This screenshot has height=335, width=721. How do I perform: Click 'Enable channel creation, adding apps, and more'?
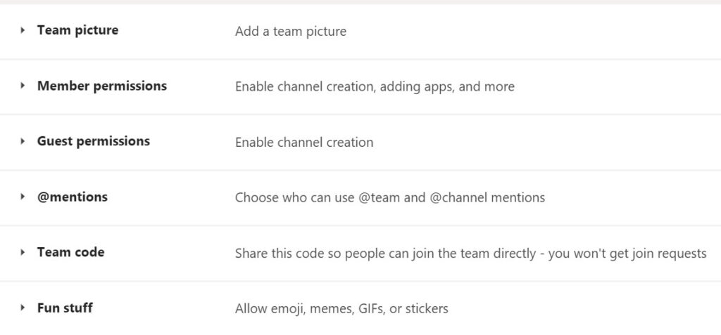pos(375,86)
